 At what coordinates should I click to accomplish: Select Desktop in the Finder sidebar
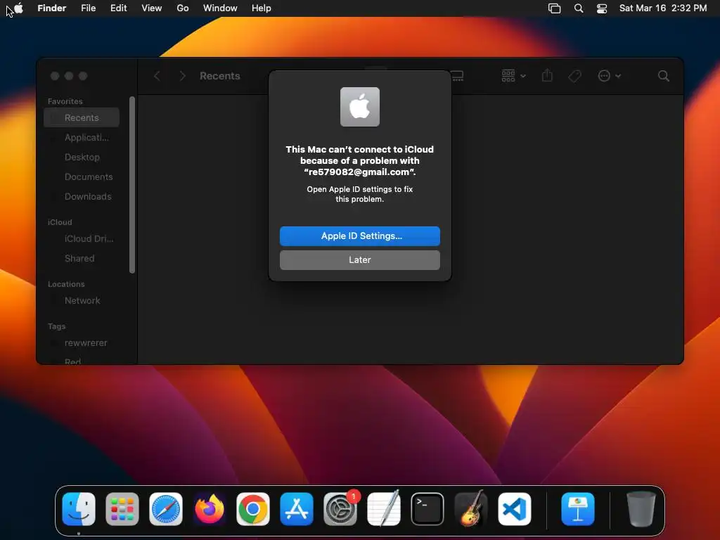click(x=82, y=157)
